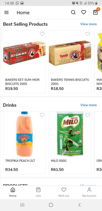Switch to the Cart tab
Image resolution: width=102 pixels, height=211 pixels.
coord(38,192)
